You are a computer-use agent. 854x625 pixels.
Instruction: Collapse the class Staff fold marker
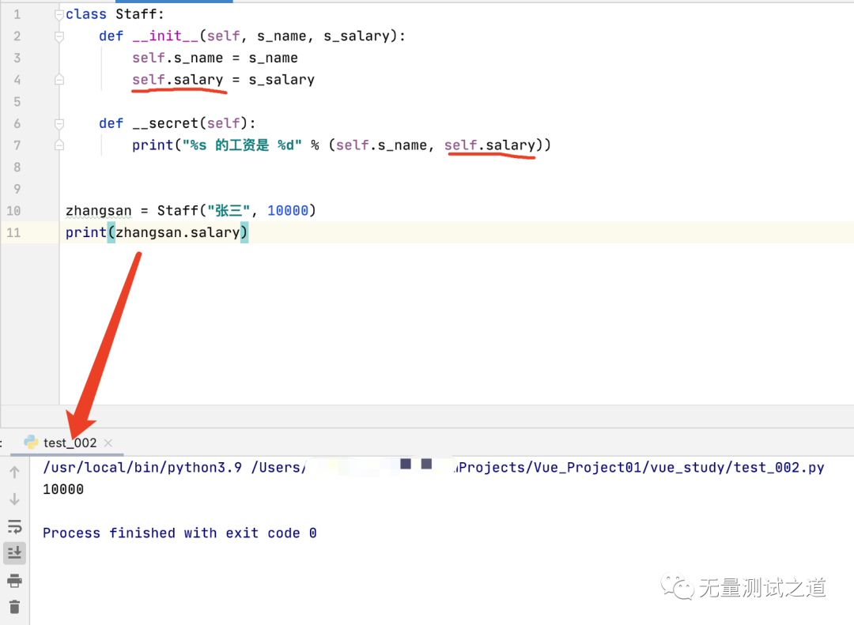59,15
